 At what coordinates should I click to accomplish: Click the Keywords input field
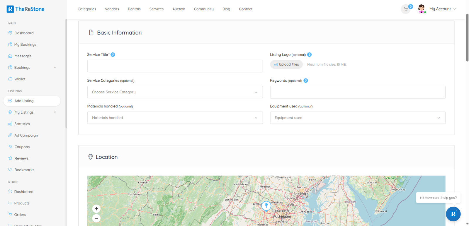[x=358, y=92]
